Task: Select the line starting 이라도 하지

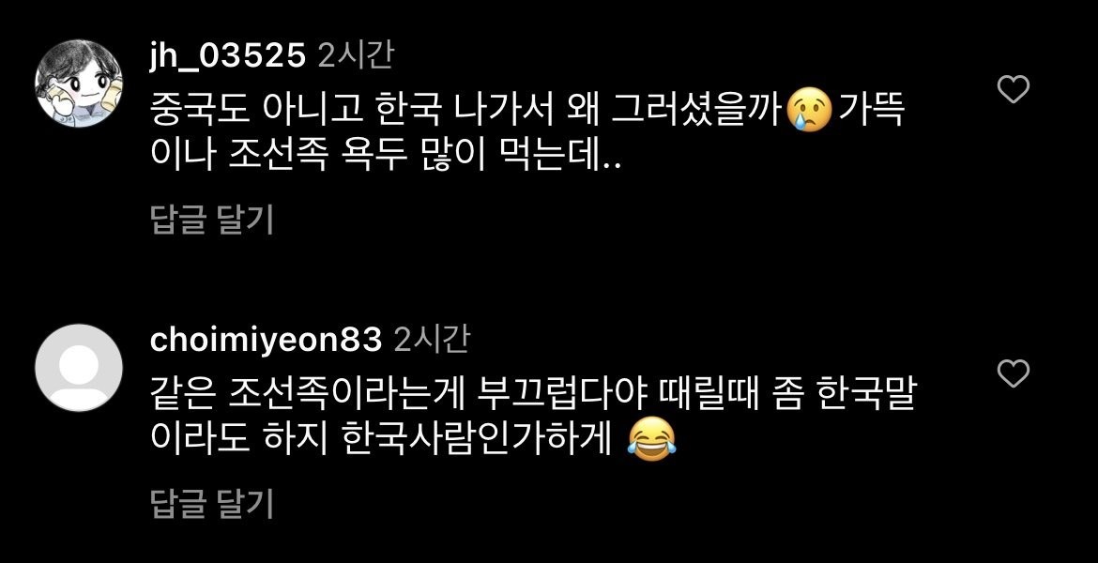Action: pos(413,440)
